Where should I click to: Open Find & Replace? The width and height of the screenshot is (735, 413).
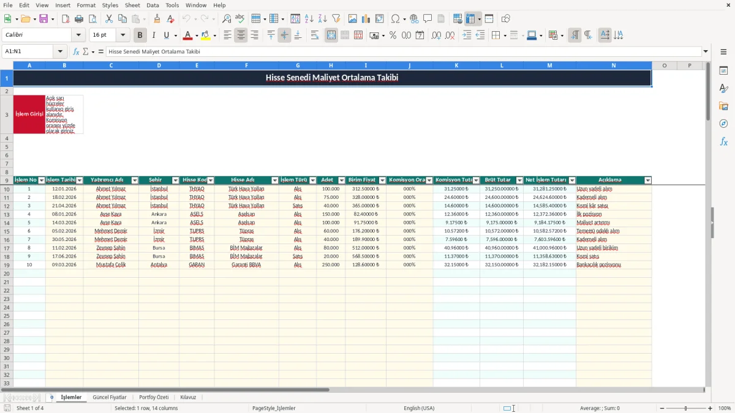tap(227, 19)
